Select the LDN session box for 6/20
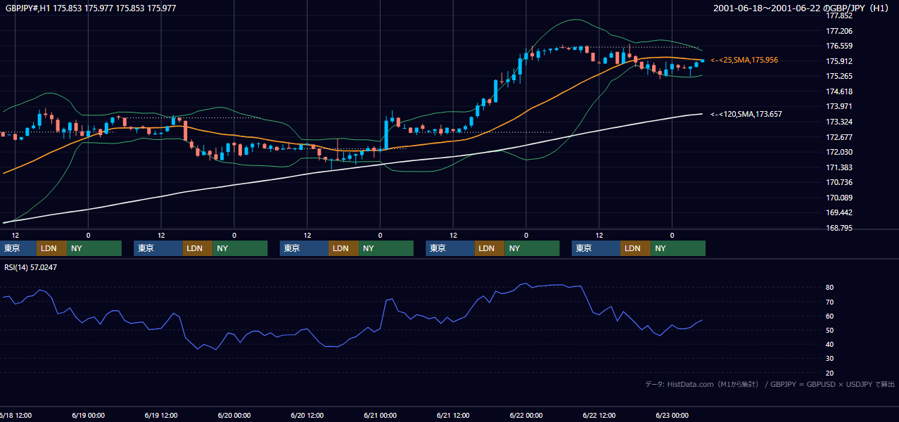This screenshot has width=899, height=422. coord(343,248)
